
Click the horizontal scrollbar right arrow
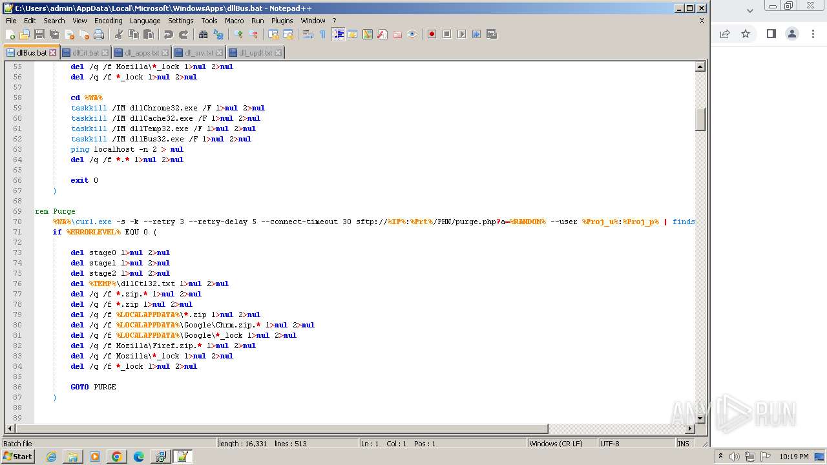pos(690,428)
